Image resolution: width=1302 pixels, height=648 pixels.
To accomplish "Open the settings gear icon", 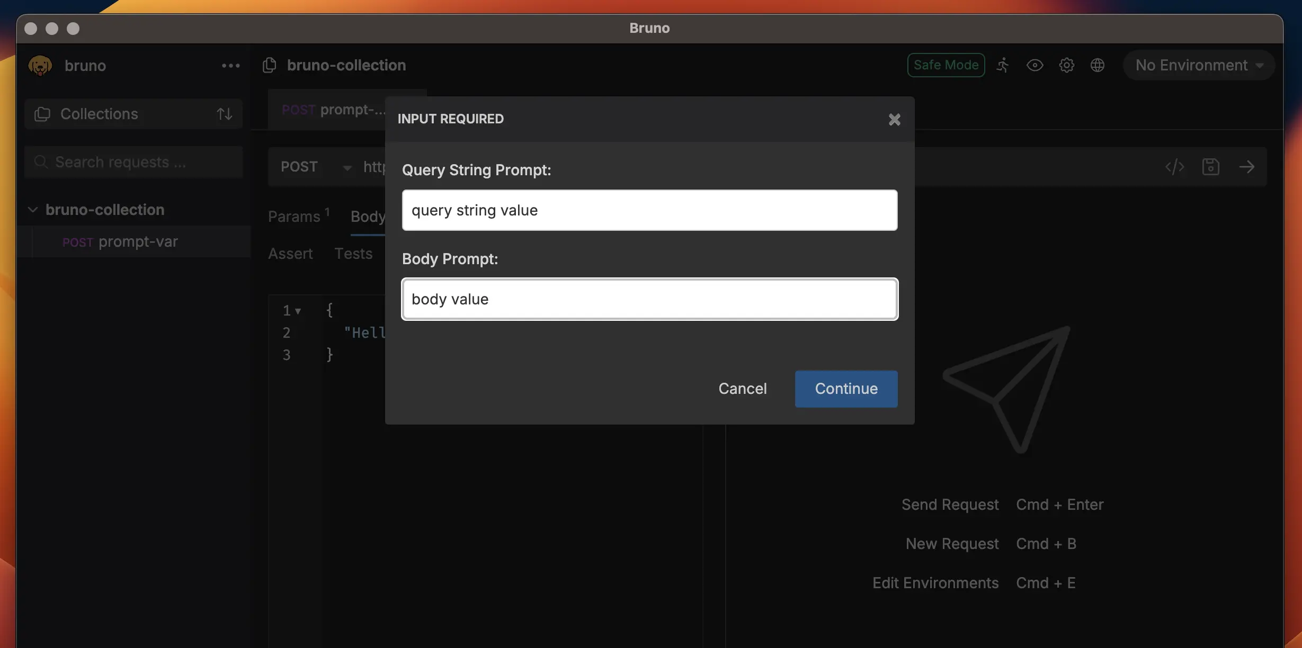I will pos(1066,65).
